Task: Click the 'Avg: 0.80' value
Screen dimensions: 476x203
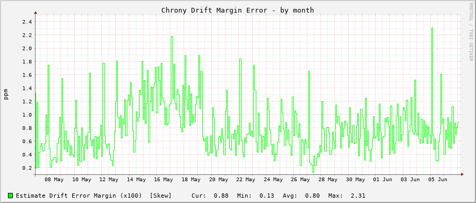Action: coord(301,196)
